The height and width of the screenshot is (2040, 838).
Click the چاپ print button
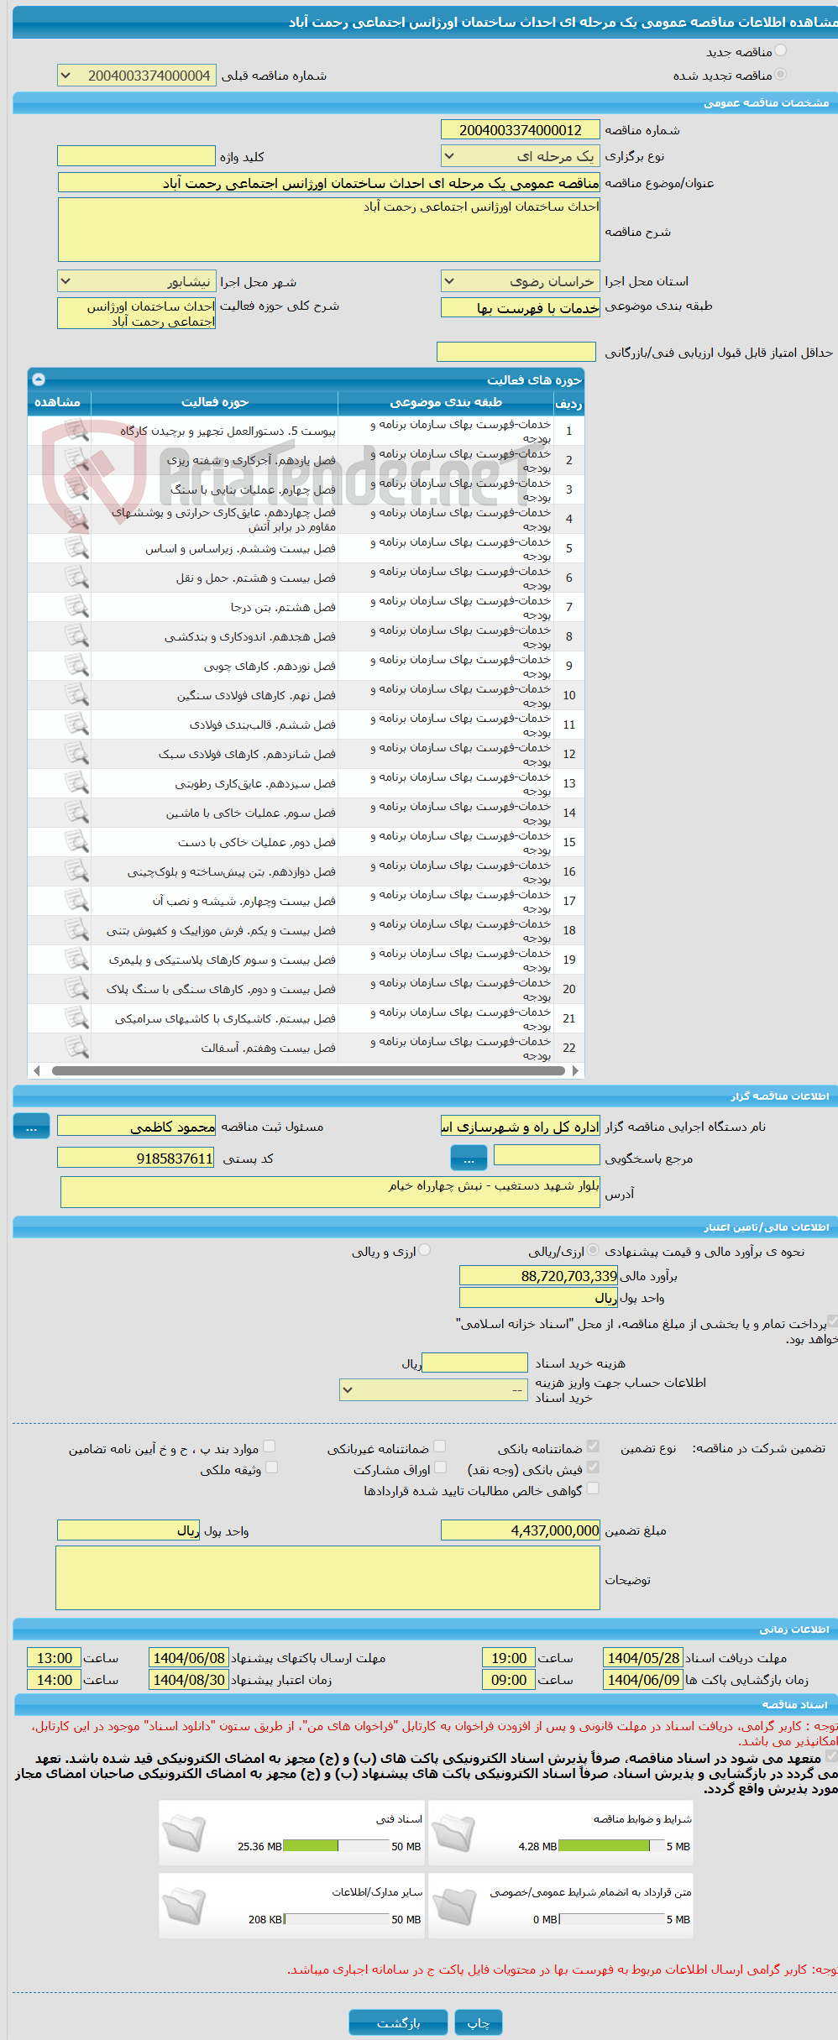479,2022
